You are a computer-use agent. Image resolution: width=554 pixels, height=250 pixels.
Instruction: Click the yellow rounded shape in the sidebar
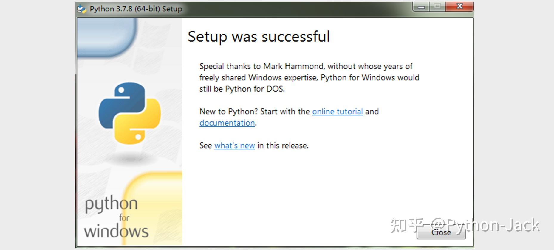(x=153, y=208)
